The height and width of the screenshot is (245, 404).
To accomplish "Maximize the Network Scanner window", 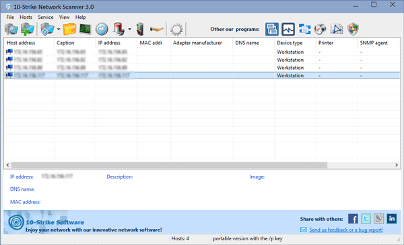I will tap(374, 5).
